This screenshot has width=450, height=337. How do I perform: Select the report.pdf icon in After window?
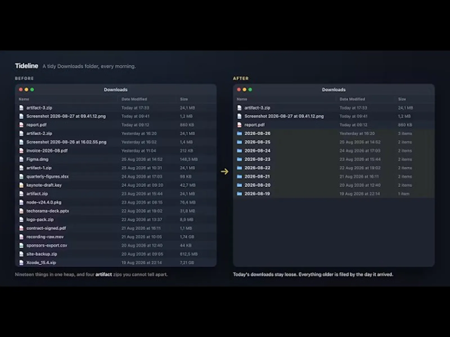click(x=239, y=125)
